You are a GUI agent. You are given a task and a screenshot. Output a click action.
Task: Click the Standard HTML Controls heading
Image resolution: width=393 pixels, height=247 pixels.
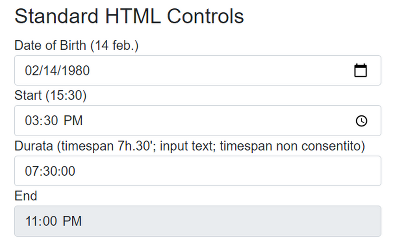[129, 16]
